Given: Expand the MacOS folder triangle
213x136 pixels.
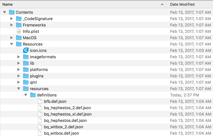Looking at the screenshot, I should [x=11, y=38].
